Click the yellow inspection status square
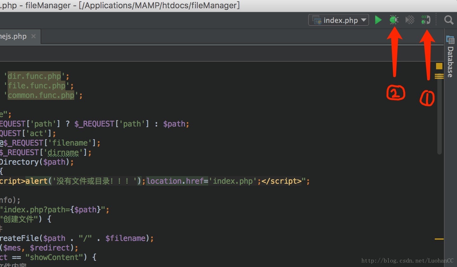The width and height of the screenshot is (457, 267). [x=439, y=66]
